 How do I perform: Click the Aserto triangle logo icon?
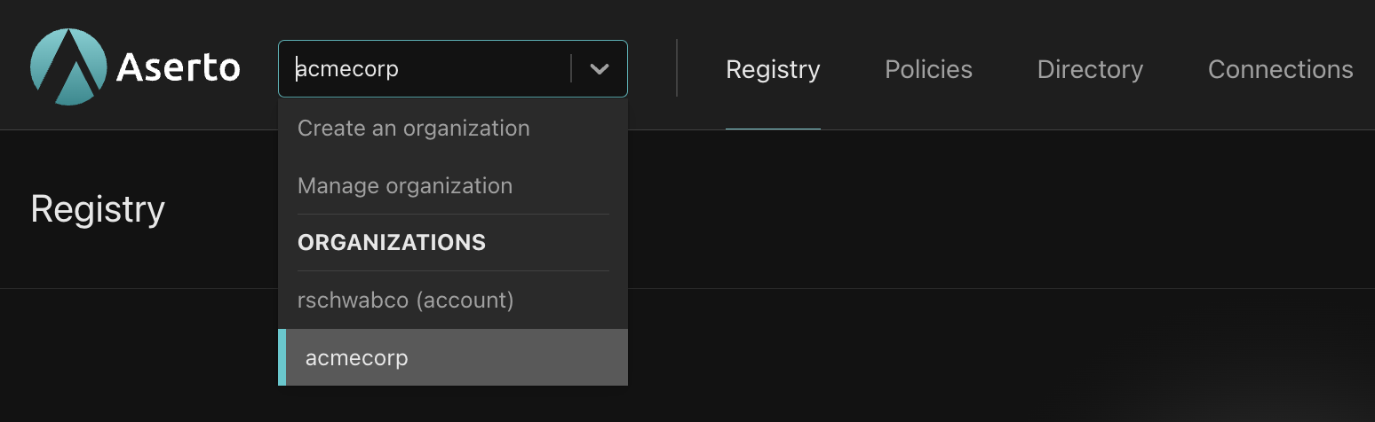pos(68,66)
